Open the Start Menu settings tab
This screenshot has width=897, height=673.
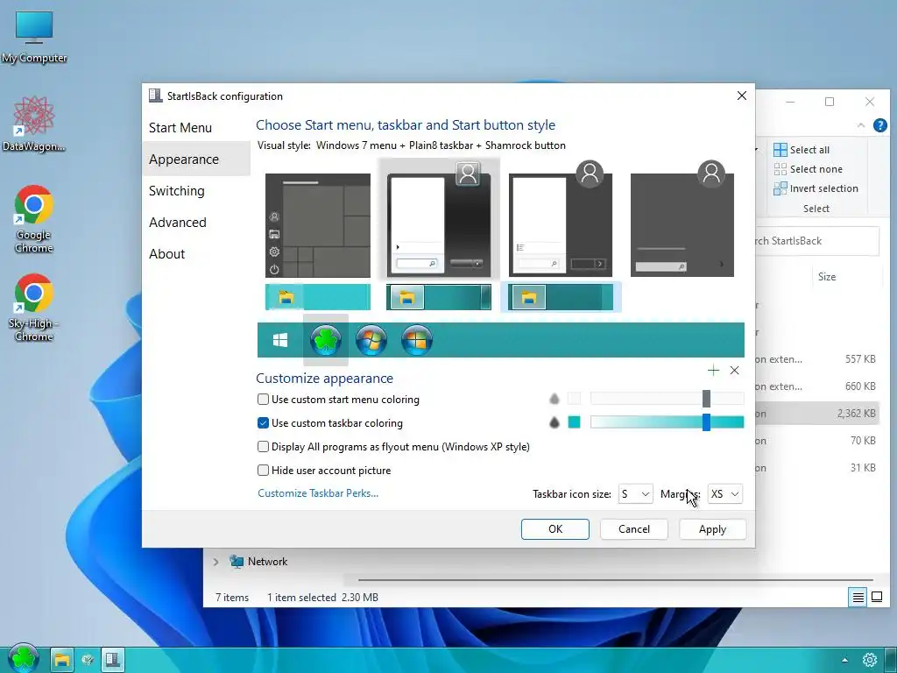(x=180, y=128)
